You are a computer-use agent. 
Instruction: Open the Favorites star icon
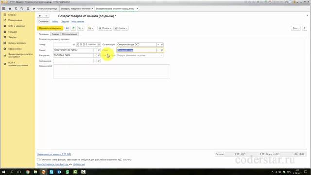[10, 9]
